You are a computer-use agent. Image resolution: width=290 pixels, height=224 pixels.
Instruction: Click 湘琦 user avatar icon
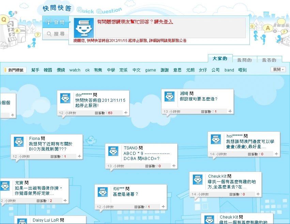pyautogui.click(x=170, y=96)
